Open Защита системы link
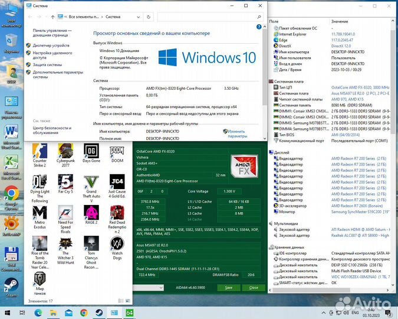Image resolution: width=398 pixels, height=319 pixels. [47, 64]
